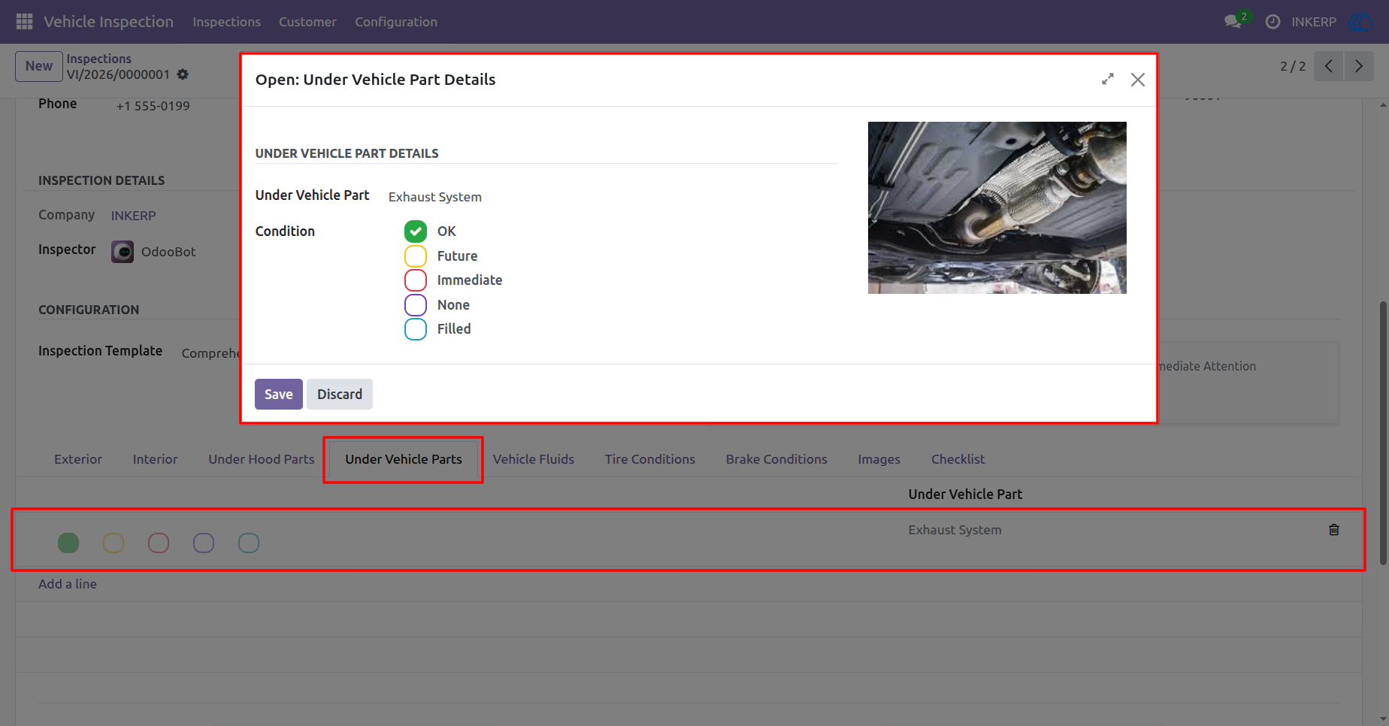
Task: Click the Inspections breadcrumb link
Action: click(x=99, y=59)
